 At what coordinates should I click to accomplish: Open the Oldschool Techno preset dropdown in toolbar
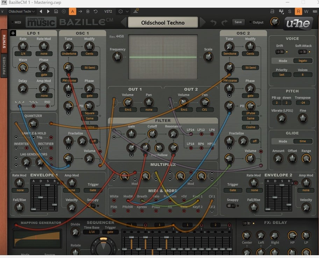click(x=22, y=12)
